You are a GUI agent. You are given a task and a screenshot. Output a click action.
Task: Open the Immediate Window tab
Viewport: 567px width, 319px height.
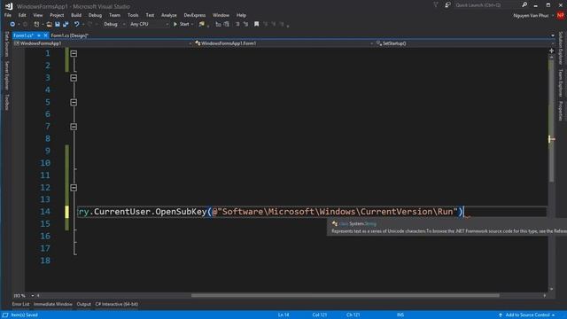point(53,304)
